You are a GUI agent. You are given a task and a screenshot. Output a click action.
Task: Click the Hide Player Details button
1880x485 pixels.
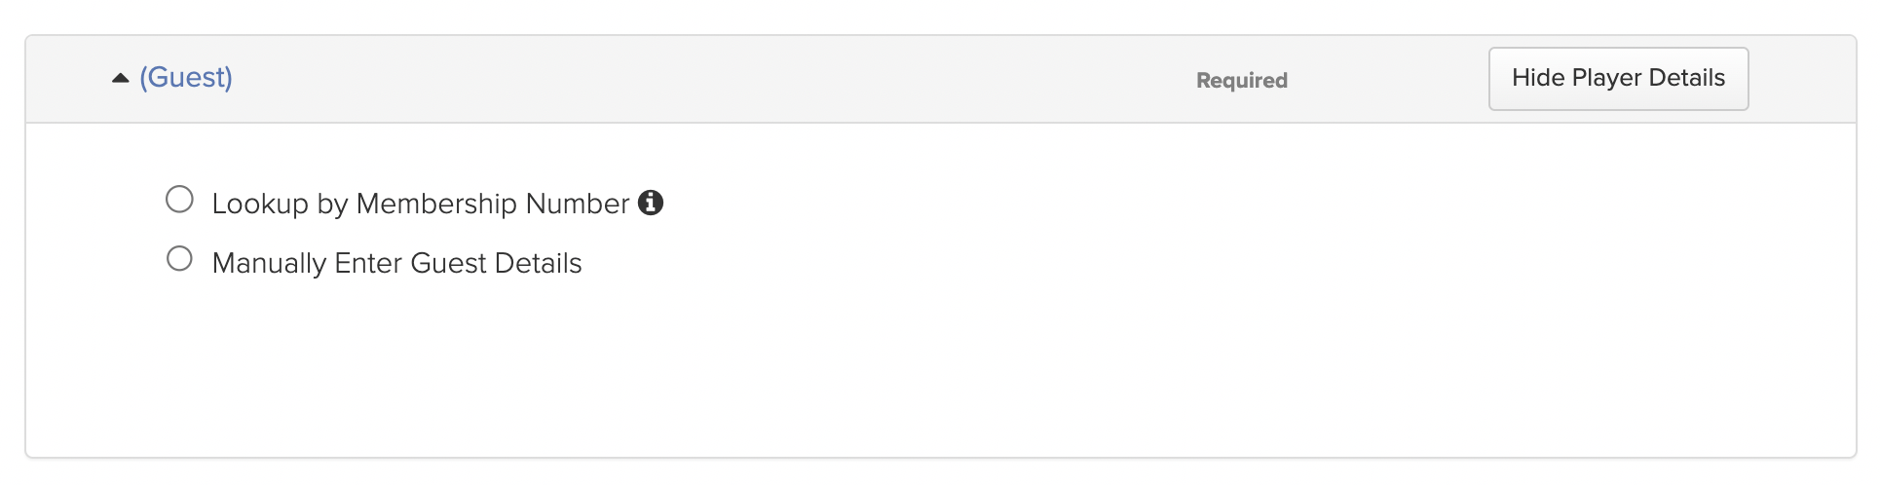[1618, 79]
